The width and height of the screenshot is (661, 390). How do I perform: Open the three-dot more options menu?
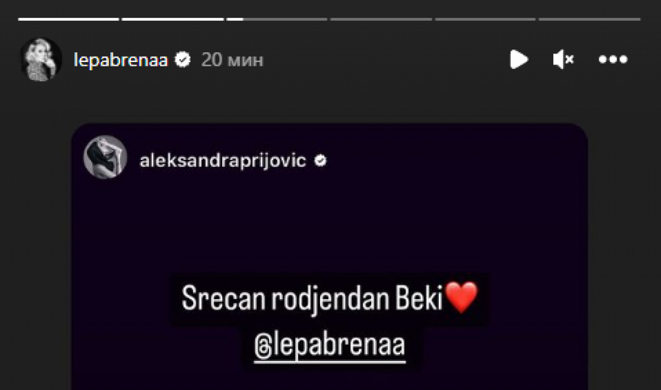(x=613, y=59)
